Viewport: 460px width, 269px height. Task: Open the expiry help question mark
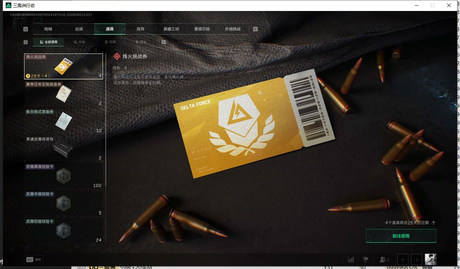point(433,223)
